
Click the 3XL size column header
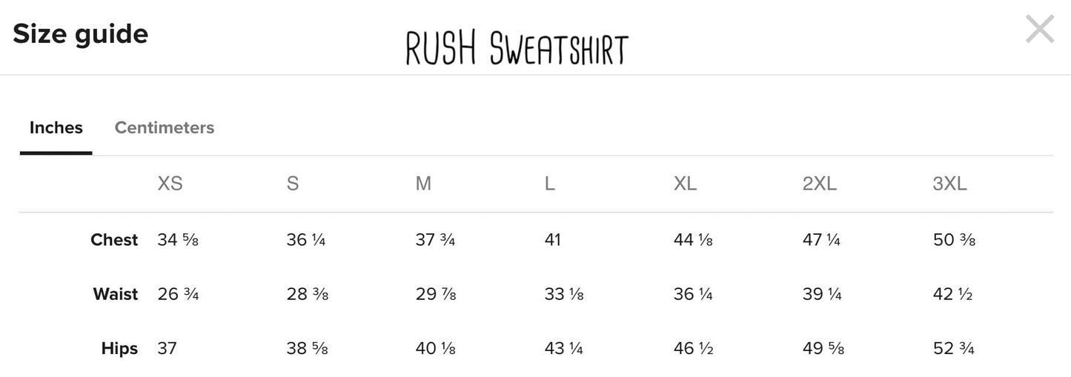(x=949, y=184)
